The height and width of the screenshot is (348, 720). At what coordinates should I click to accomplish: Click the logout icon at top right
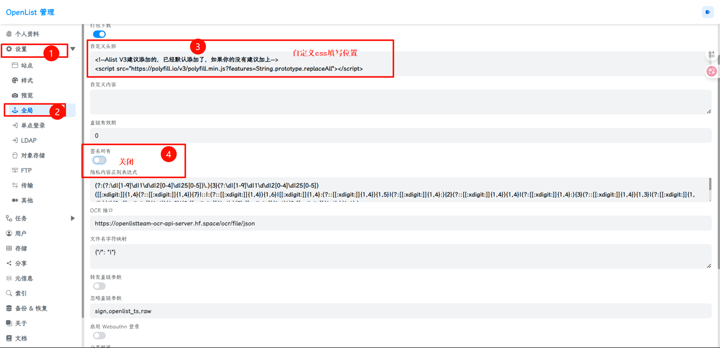pos(707,12)
